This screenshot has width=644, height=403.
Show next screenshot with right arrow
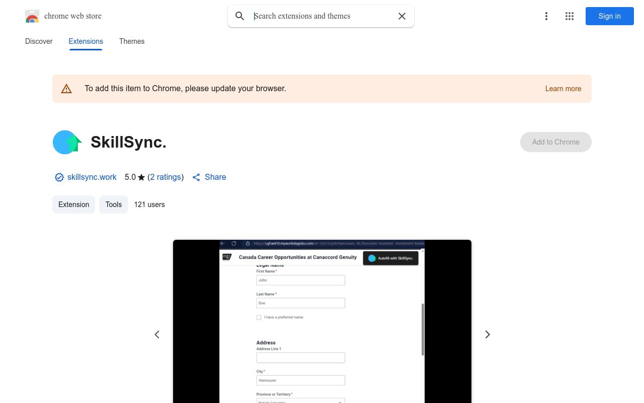tap(487, 334)
